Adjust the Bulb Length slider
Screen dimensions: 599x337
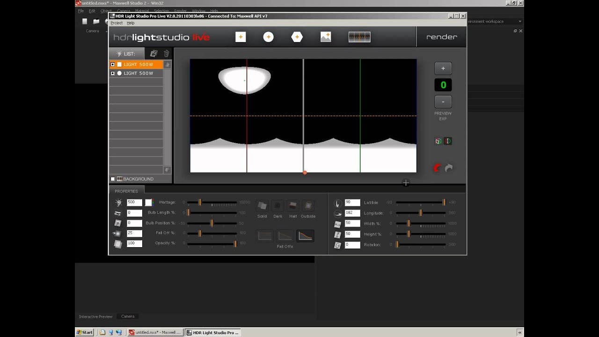coord(212,212)
